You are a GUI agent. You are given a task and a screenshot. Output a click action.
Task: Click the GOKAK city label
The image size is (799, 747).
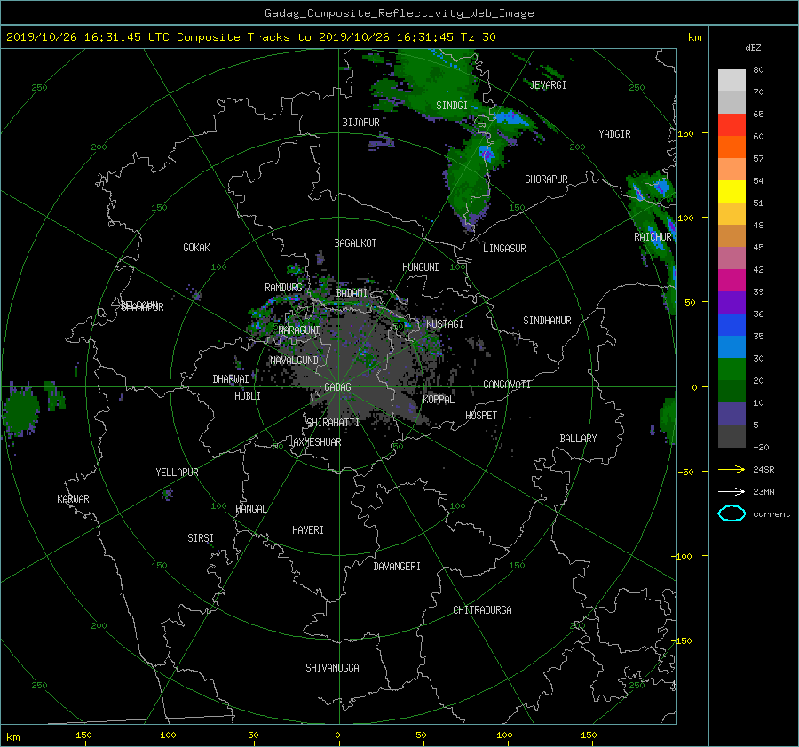(197, 248)
